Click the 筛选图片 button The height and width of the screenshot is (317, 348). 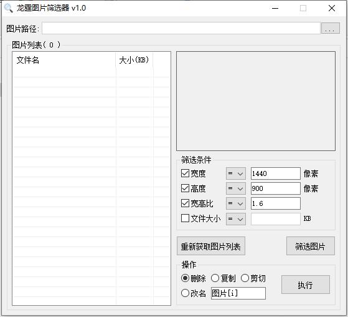[x=310, y=246]
